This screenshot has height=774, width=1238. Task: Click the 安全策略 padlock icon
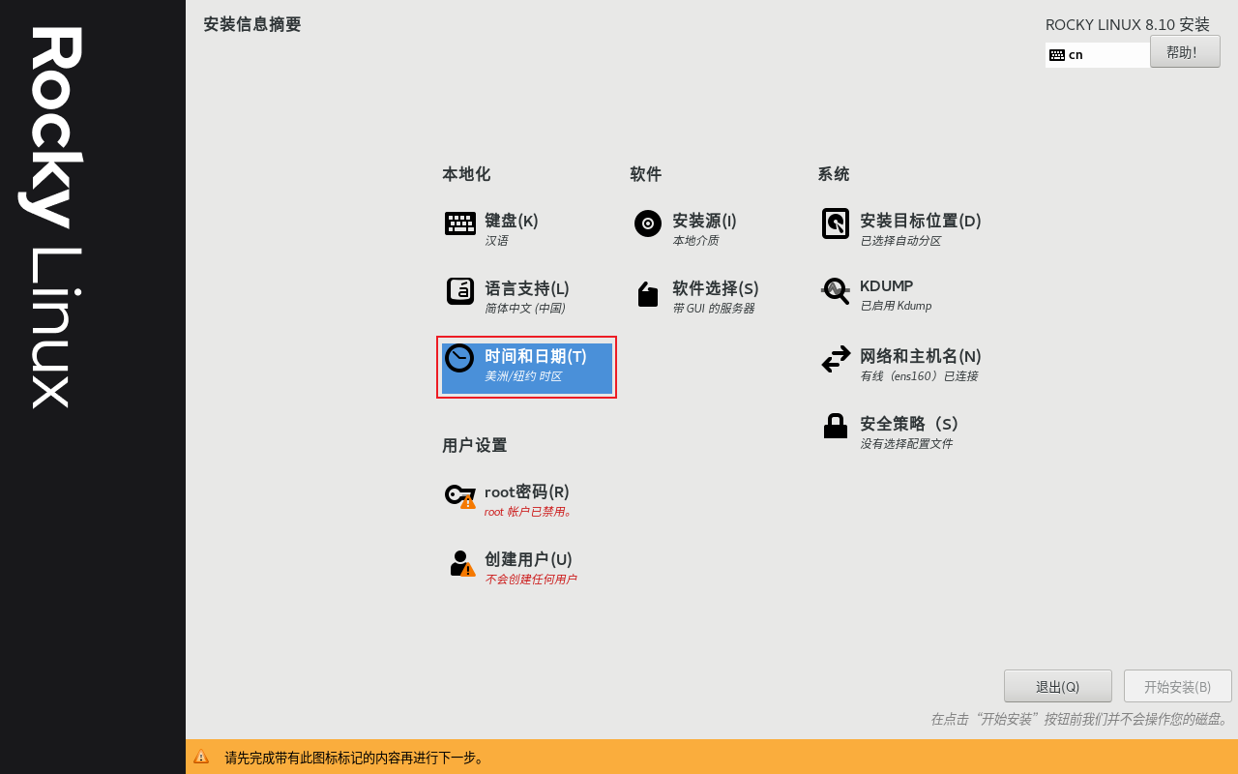(835, 426)
